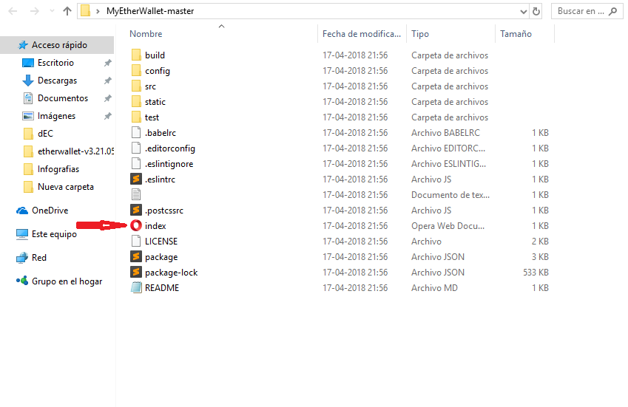
Task: Go forward with the right arrow button
Action: (35, 11)
